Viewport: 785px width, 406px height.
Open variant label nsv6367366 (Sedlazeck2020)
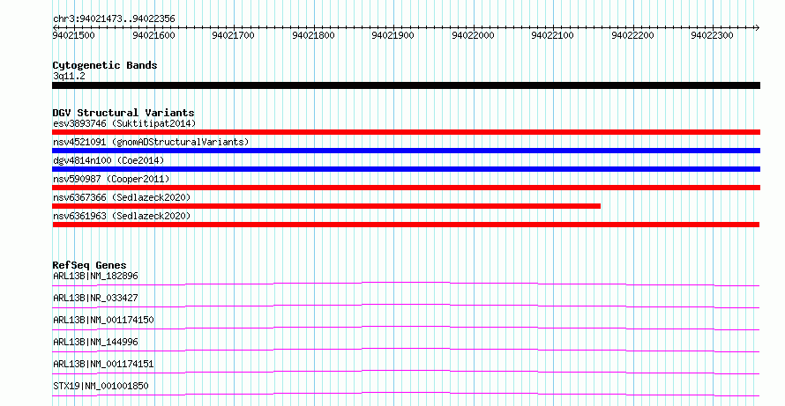click(122, 197)
